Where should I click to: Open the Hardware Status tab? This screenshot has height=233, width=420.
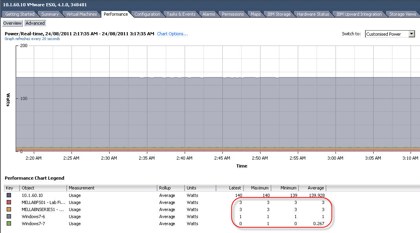(313, 14)
